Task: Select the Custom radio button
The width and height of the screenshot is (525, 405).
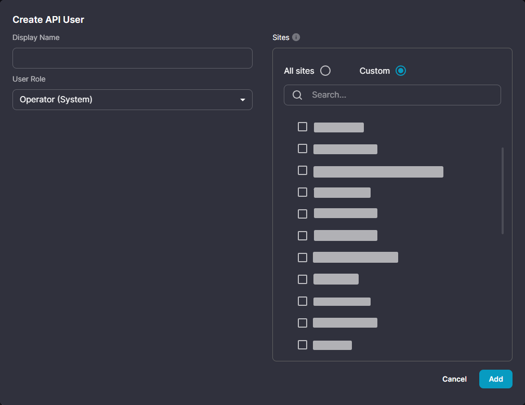Action: (400, 71)
